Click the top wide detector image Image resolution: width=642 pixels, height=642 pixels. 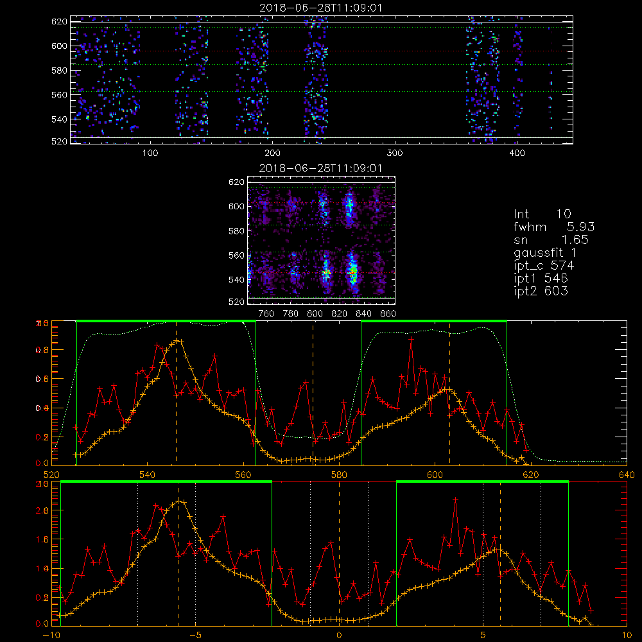322,80
